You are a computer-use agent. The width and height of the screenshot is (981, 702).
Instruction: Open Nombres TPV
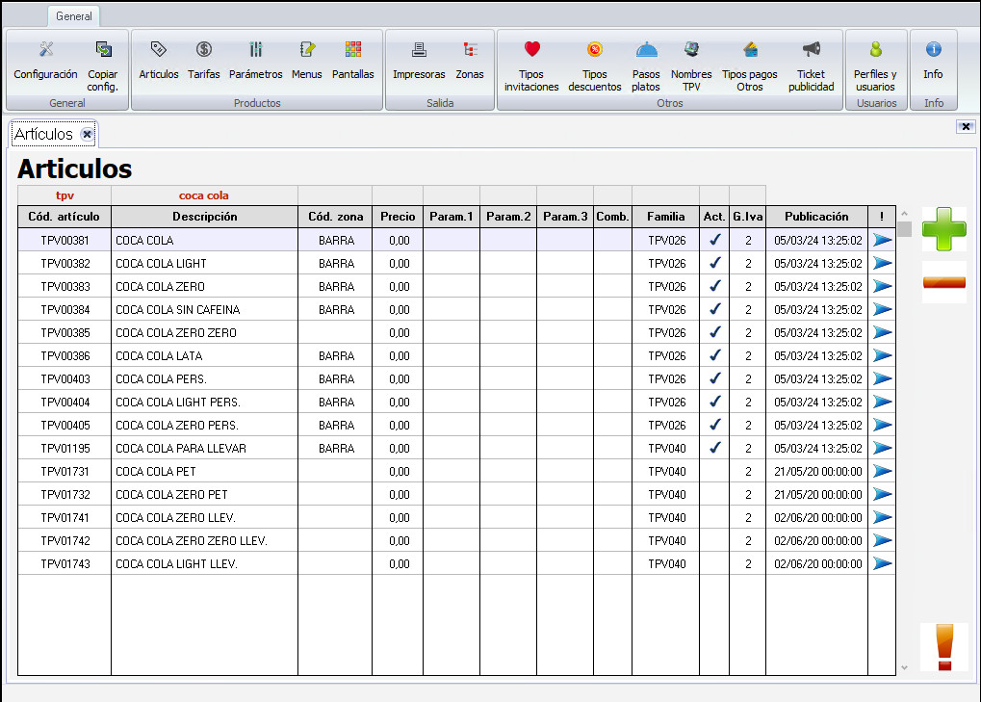pyautogui.click(x=691, y=65)
